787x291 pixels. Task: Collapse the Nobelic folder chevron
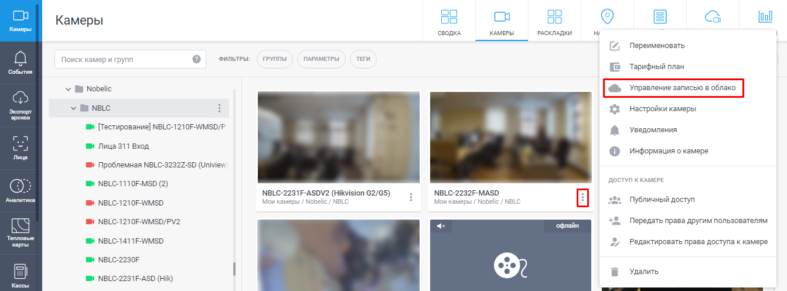point(69,89)
